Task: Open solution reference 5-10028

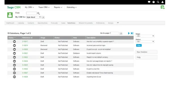Action: click(x=25, y=77)
